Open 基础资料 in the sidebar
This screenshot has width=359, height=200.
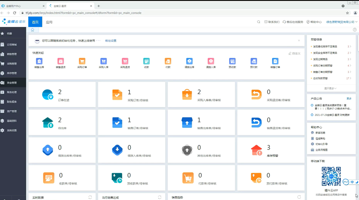pyautogui.click(x=13, y=121)
